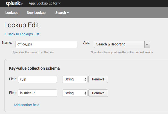The width and height of the screenshot is (168, 114).
Task: Go to the Lookups tab
Action: 12,13
